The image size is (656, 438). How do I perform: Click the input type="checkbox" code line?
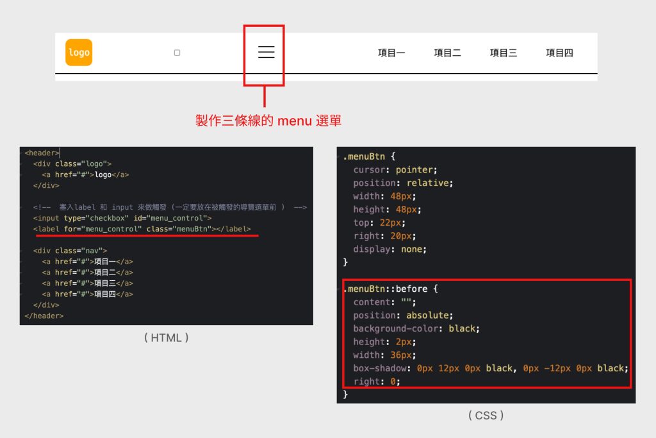click(x=122, y=218)
